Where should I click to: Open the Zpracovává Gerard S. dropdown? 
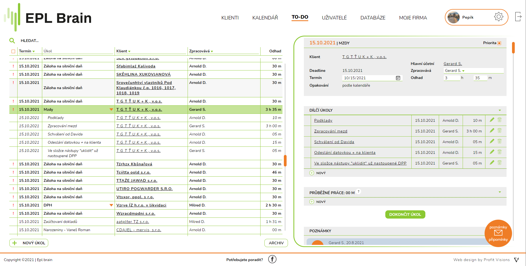tap(474, 71)
